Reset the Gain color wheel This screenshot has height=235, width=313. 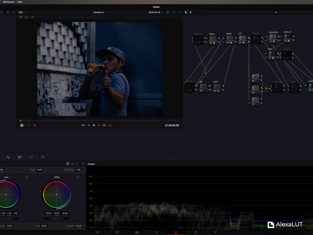pyautogui.click(x=27, y=177)
